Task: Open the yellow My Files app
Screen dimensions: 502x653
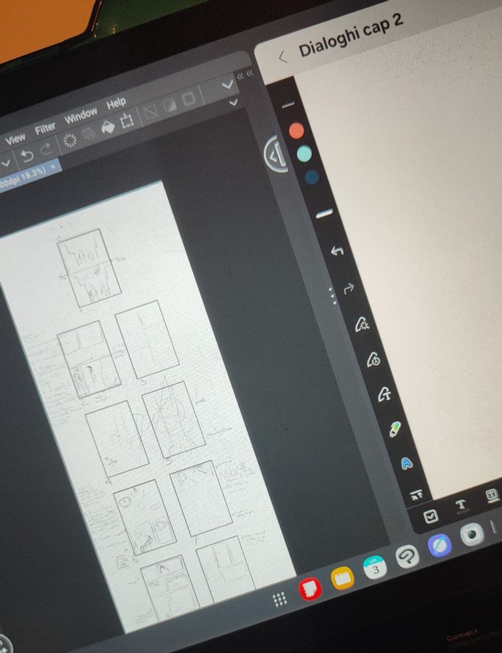Action: 343,578
